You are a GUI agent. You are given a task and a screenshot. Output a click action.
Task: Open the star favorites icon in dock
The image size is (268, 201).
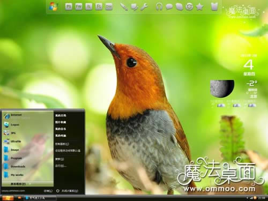click(199, 7)
